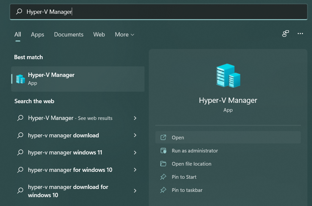Open the Web search tab
The image size is (312, 206).
[x=99, y=34]
